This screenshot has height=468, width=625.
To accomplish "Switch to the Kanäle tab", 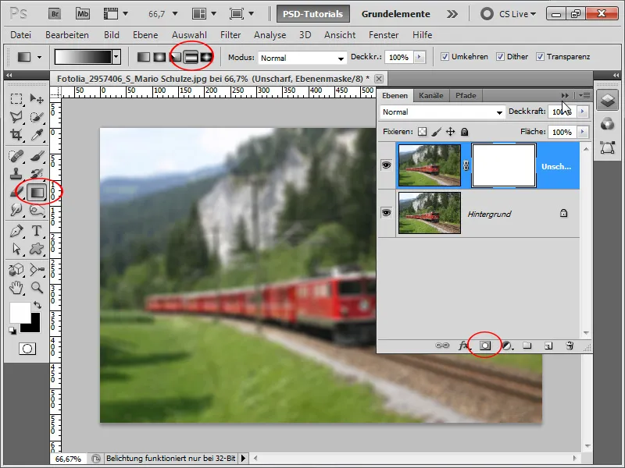I will click(x=431, y=95).
